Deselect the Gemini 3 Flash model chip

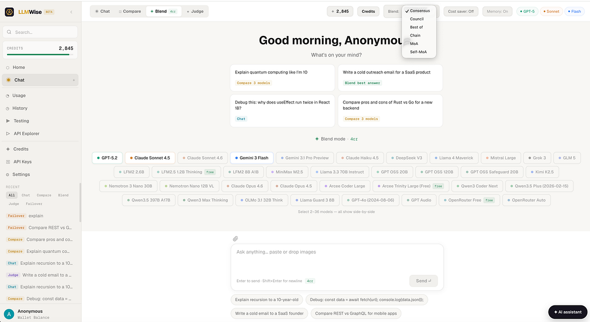[251, 158]
